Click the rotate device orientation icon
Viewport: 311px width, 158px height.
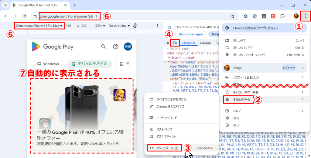tap(135, 26)
